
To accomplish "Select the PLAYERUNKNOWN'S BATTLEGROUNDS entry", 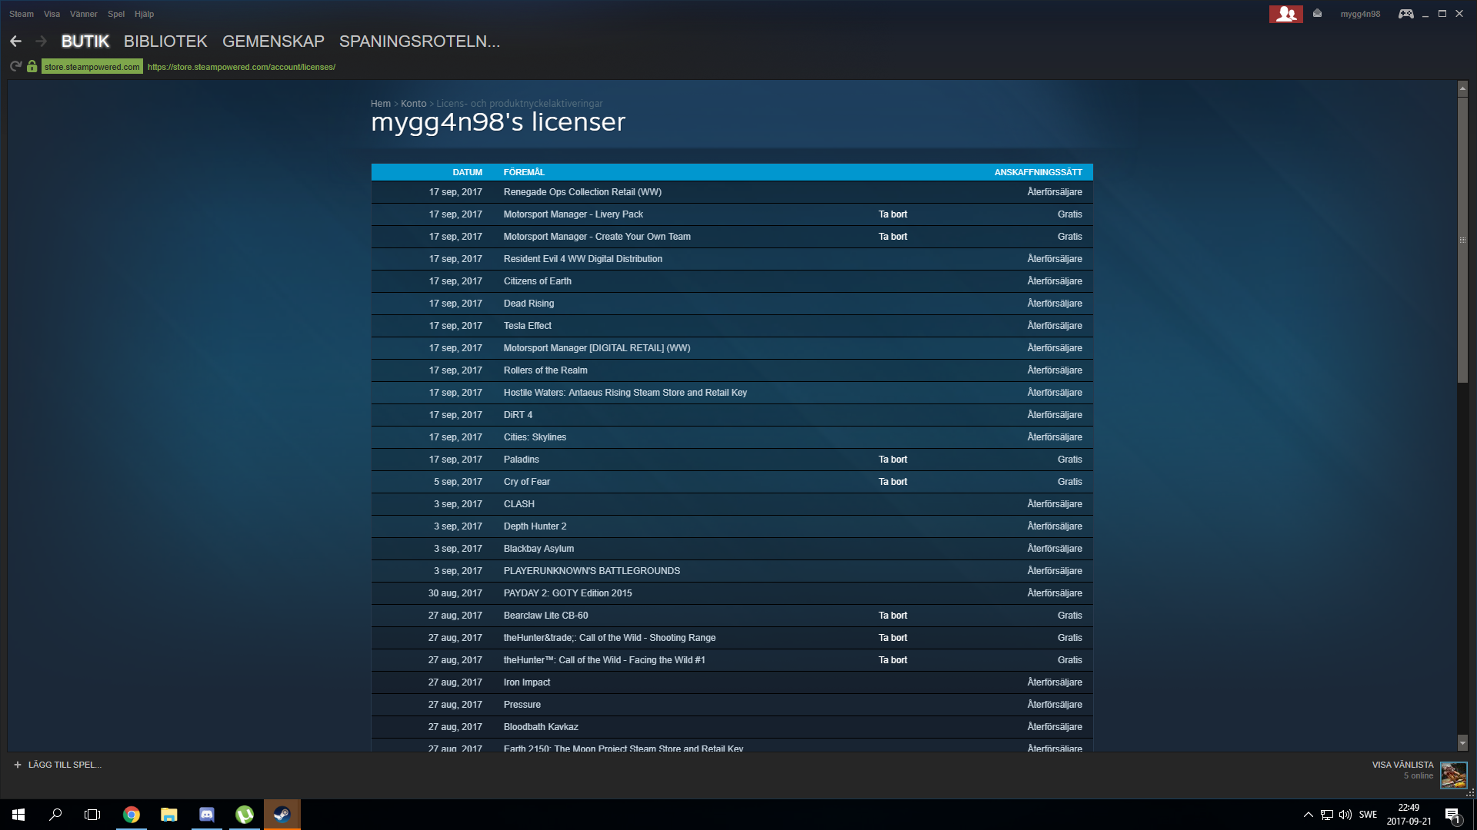I will pos(732,571).
